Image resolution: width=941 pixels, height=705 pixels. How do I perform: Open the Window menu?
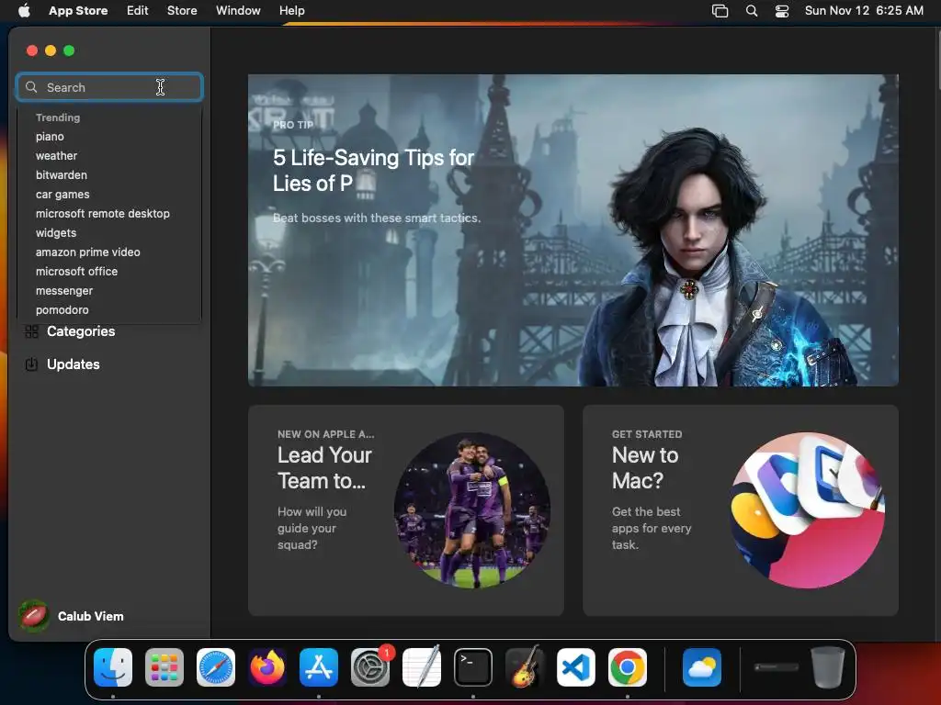coord(238,11)
